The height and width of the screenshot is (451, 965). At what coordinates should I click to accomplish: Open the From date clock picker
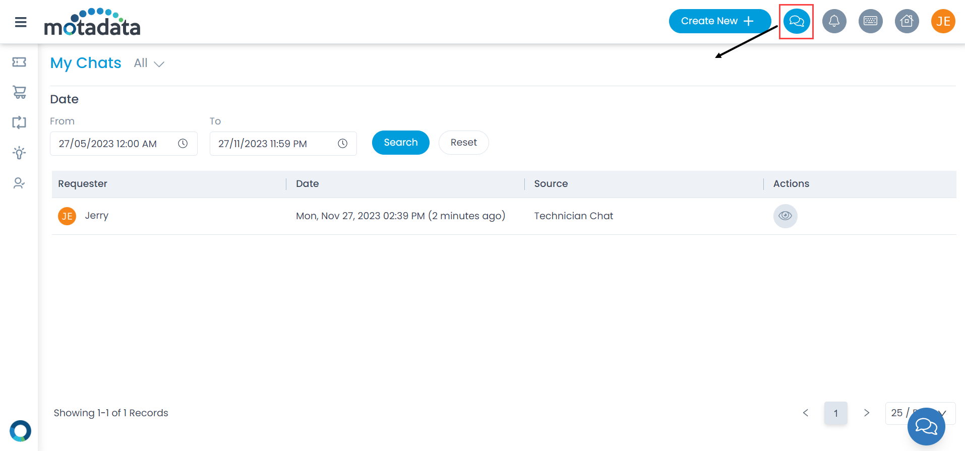coord(183,144)
